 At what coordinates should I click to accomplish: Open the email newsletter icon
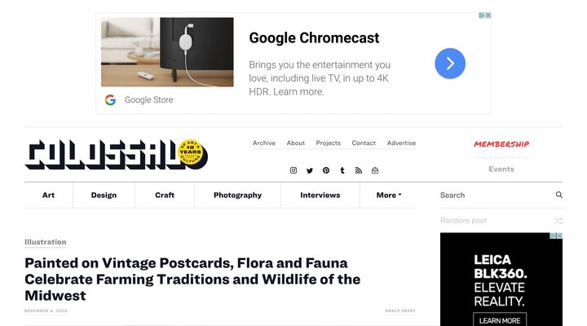375,170
